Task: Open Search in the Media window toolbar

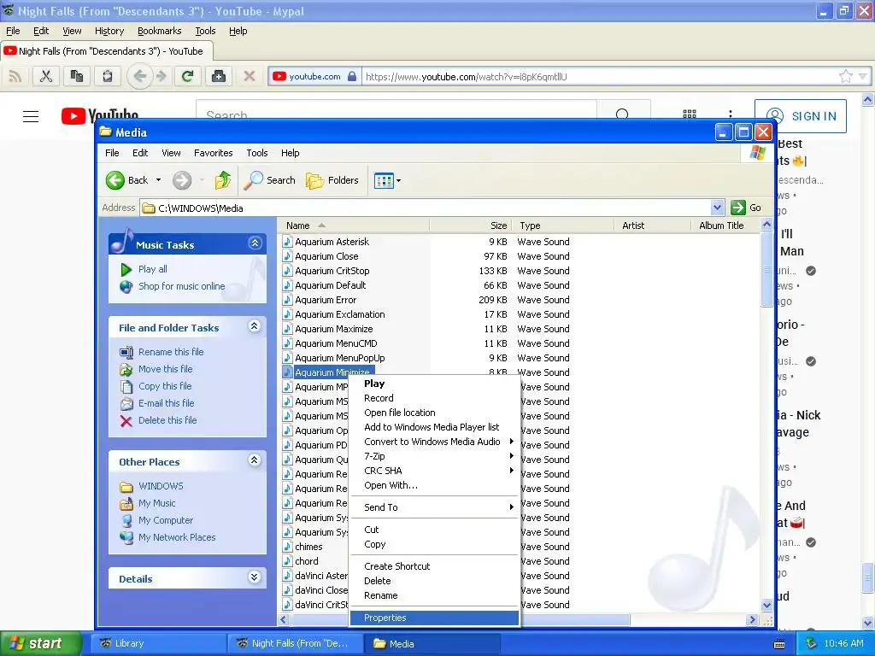Action: click(x=269, y=180)
